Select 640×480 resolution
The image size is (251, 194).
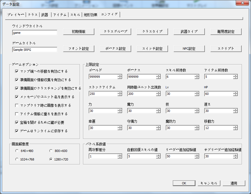pos(17,151)
